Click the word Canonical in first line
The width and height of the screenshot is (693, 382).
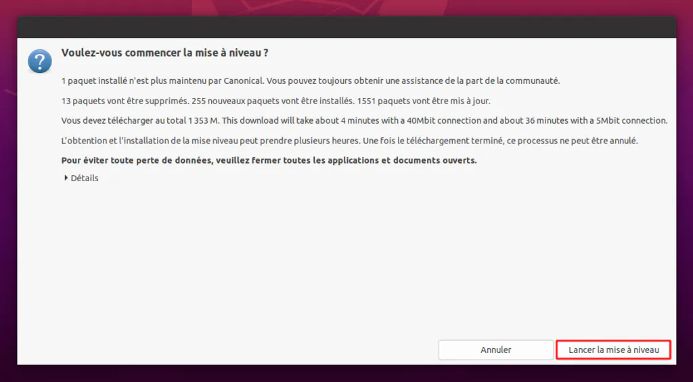point(244,81)
